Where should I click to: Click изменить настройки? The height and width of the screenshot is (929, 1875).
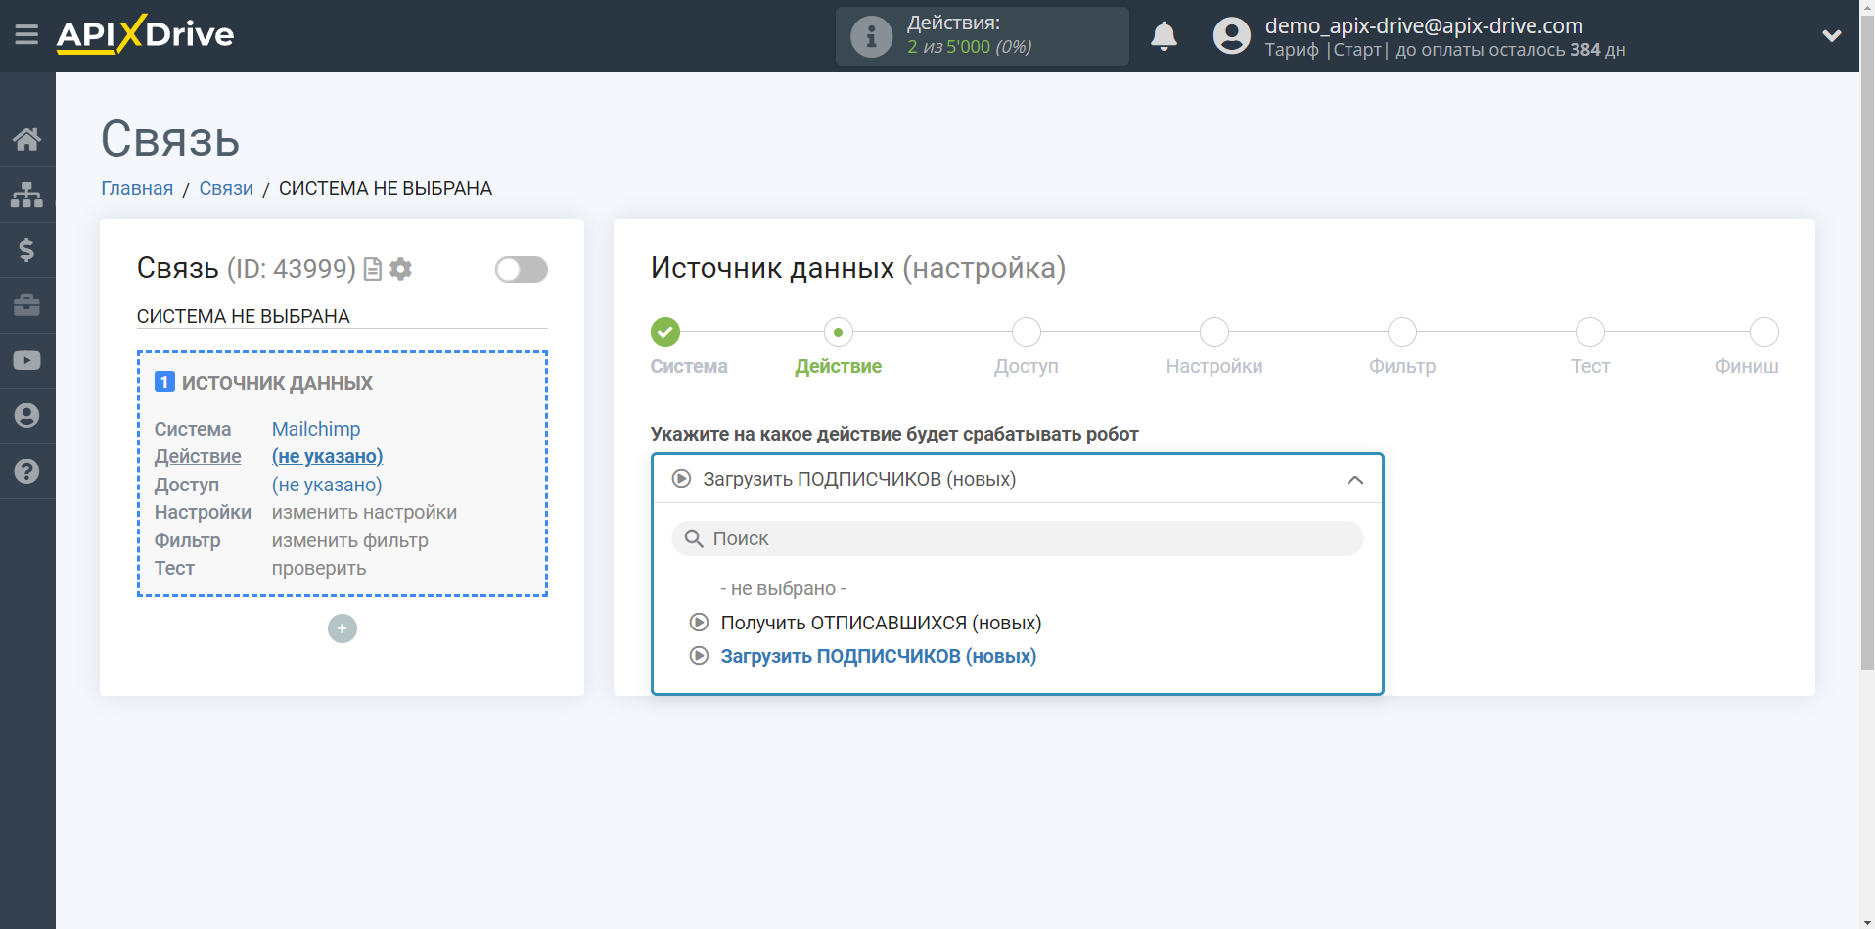(x=364, y=512)
